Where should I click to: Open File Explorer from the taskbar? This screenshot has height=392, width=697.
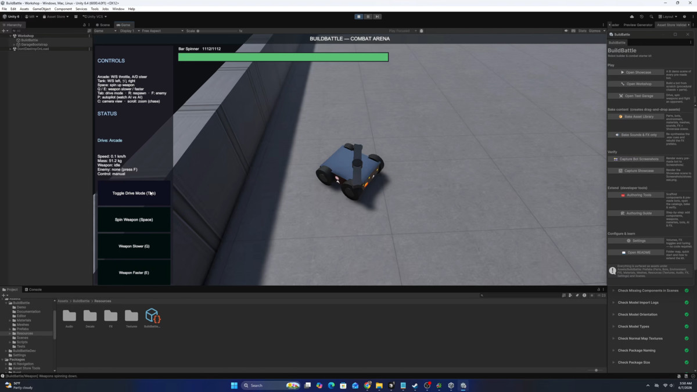[379, 386]
